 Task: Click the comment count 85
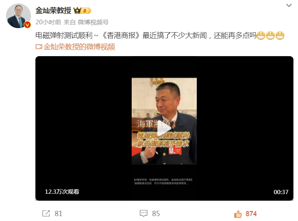(x=156, y=214)
